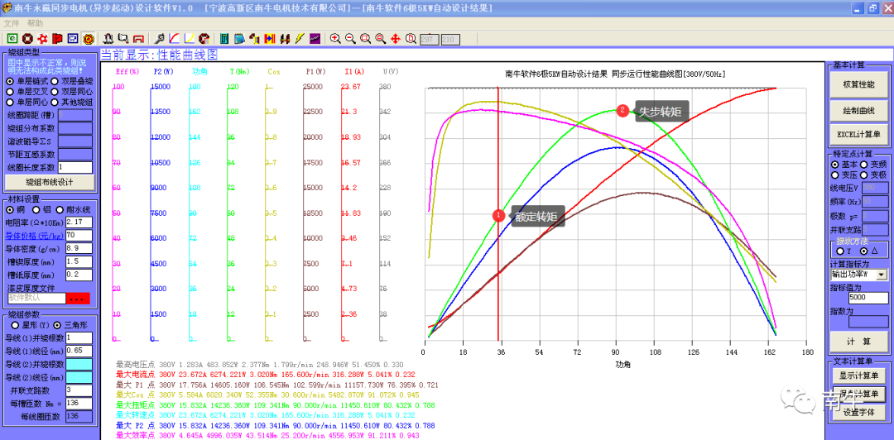894x440 pixels.
Task: Click the 槽纸厚度 input field
Action: point(79,275)
